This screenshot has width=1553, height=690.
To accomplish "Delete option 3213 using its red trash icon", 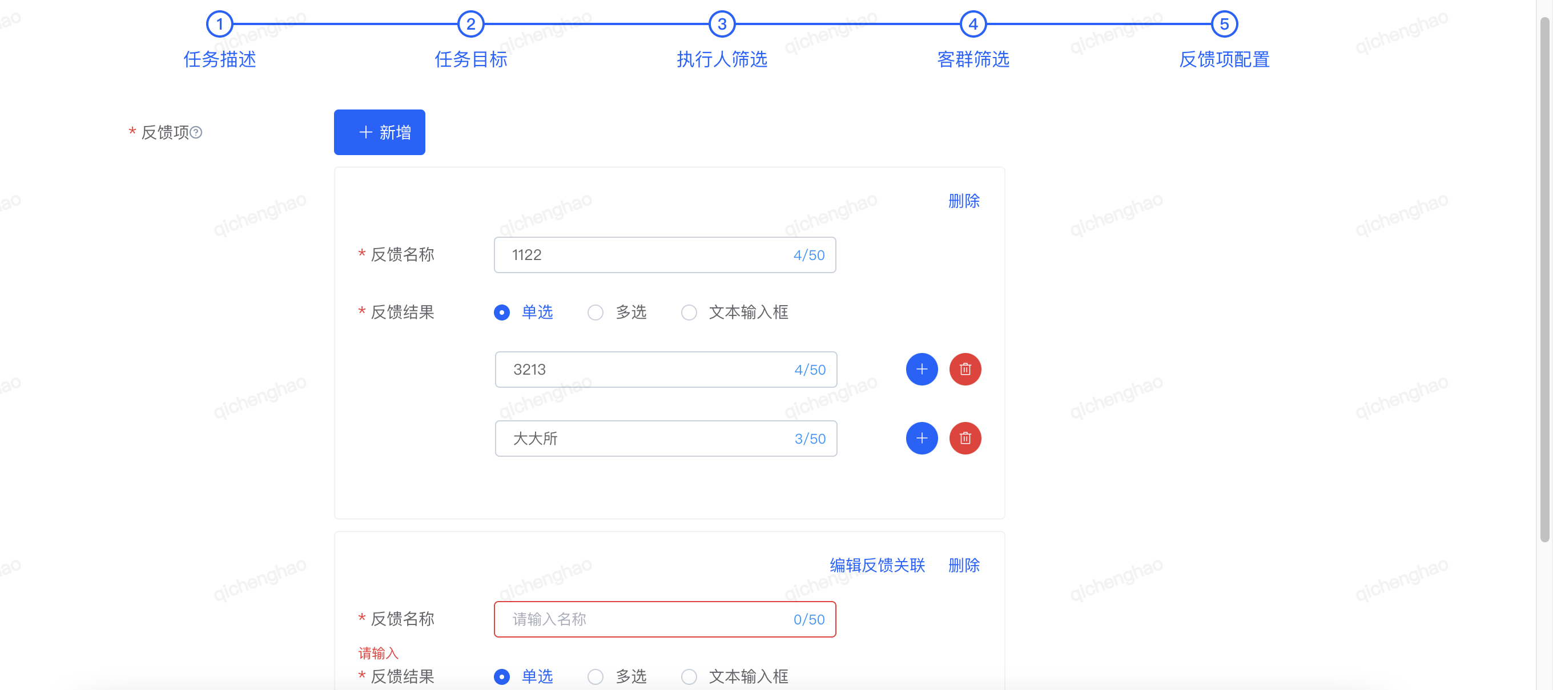I will [964, 369].
